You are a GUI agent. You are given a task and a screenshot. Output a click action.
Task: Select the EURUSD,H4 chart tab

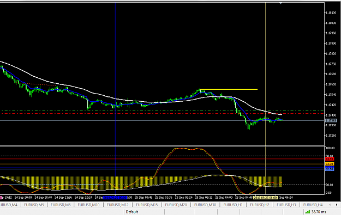[x=313, y=205]
